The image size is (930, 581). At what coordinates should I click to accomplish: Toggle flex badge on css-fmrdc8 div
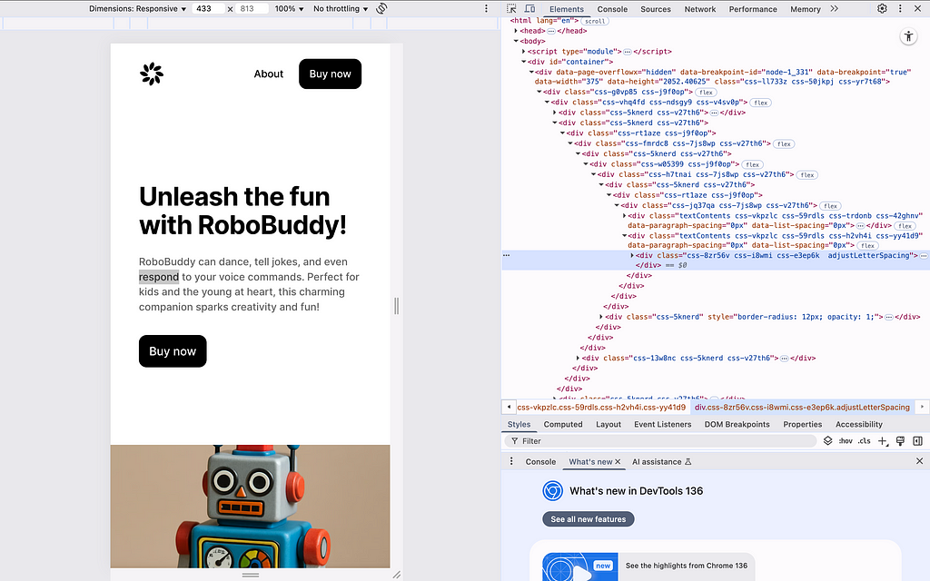(784, 144)
